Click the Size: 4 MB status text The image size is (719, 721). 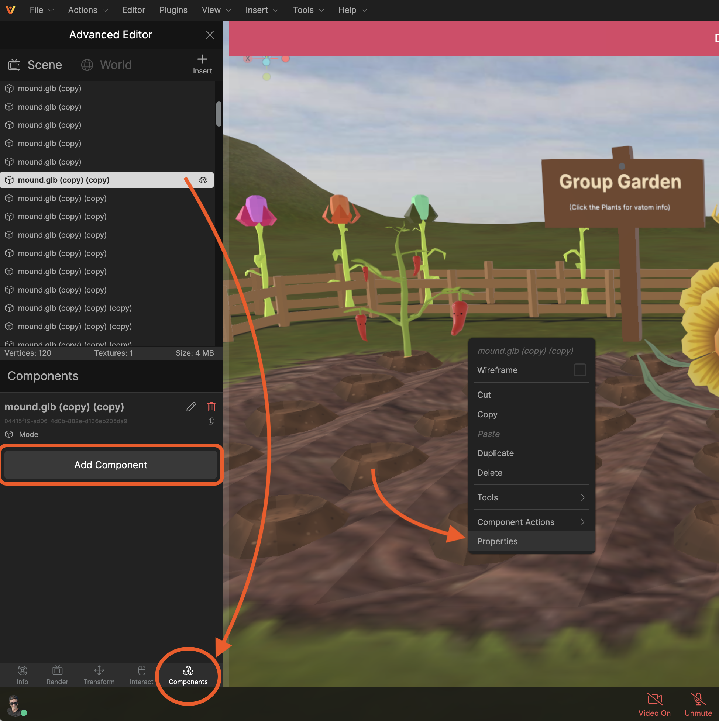pyautogui.click(x=195, y=353)
